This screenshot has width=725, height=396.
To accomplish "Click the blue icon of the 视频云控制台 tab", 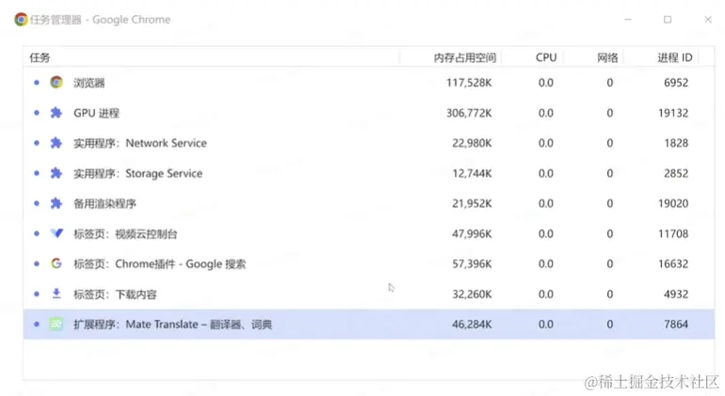I will [x=56, y=233].
